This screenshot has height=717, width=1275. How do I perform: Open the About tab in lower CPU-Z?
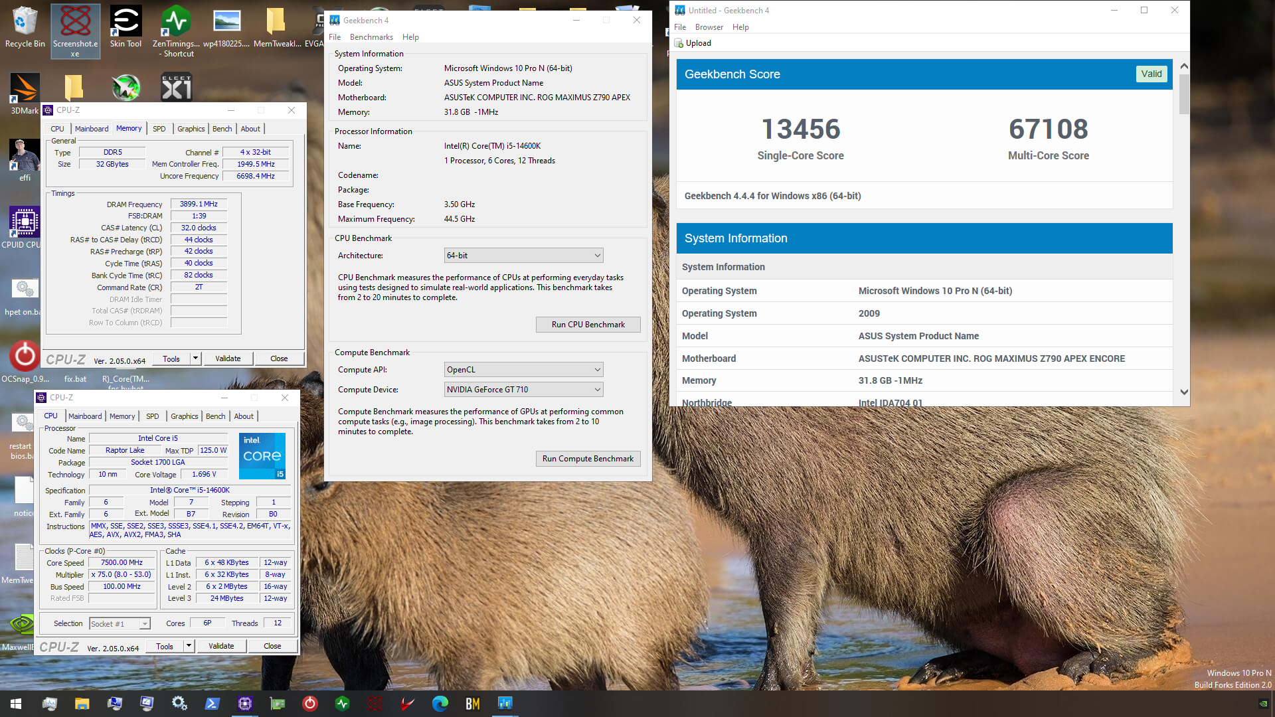244,416
